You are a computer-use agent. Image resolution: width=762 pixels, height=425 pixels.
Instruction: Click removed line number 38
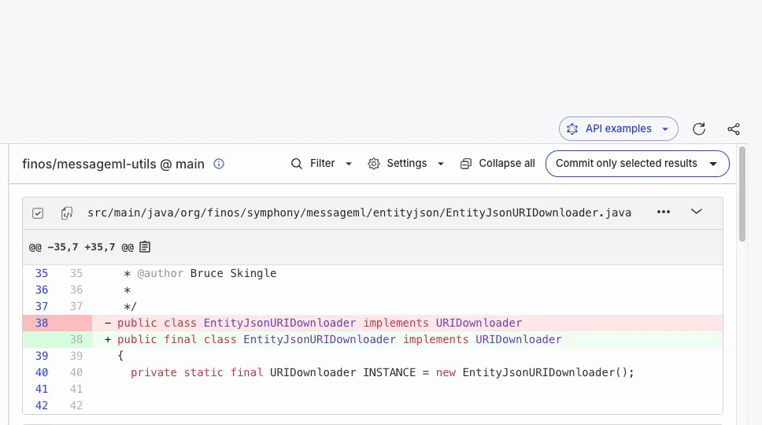pyautogui.click(x=42, y=323)
